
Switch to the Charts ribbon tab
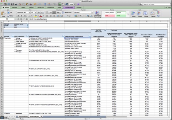31,7
